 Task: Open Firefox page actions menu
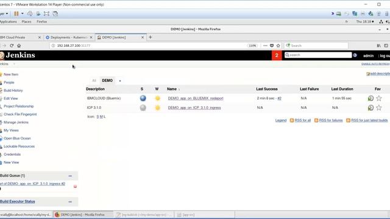point(265,46)
